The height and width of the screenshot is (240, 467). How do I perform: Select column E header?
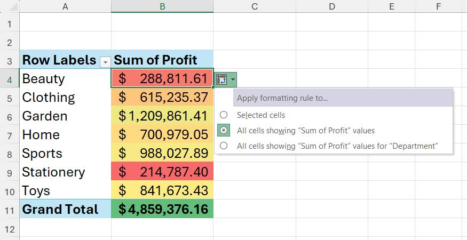click(x=391, y=6)
